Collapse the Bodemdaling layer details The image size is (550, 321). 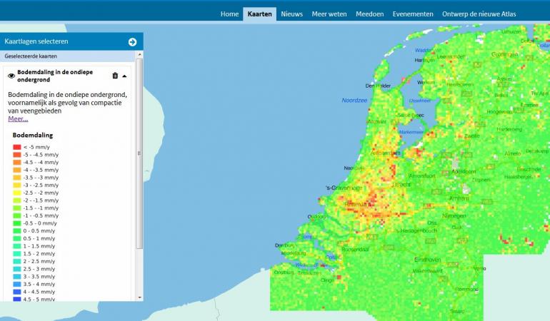tap(124, 76)
